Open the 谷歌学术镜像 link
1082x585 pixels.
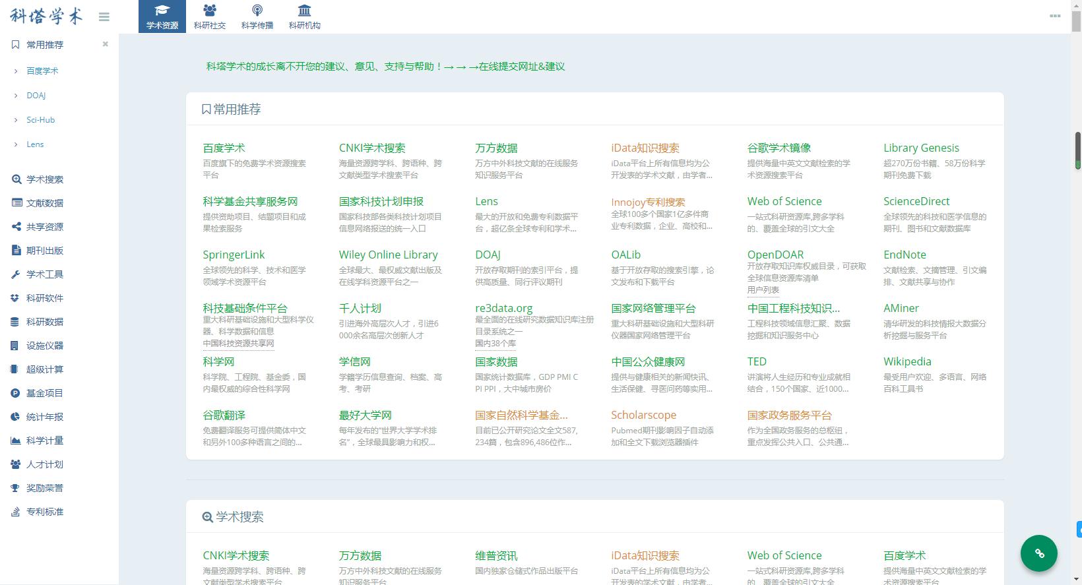coord(779,148)
